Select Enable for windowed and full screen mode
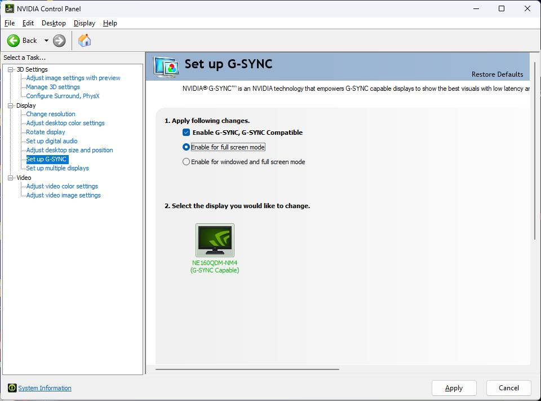Image resolution: width=541 pixels, height=401 pixels. [x=187, y=162]
